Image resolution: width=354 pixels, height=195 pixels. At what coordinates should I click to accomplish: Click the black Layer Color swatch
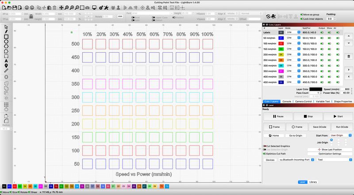click(316, 89)
